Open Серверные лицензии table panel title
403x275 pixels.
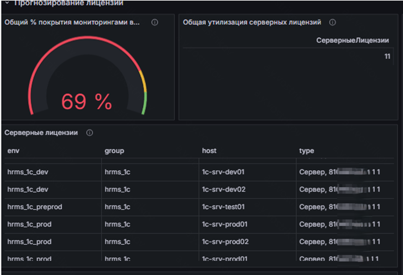click(41, 133)
